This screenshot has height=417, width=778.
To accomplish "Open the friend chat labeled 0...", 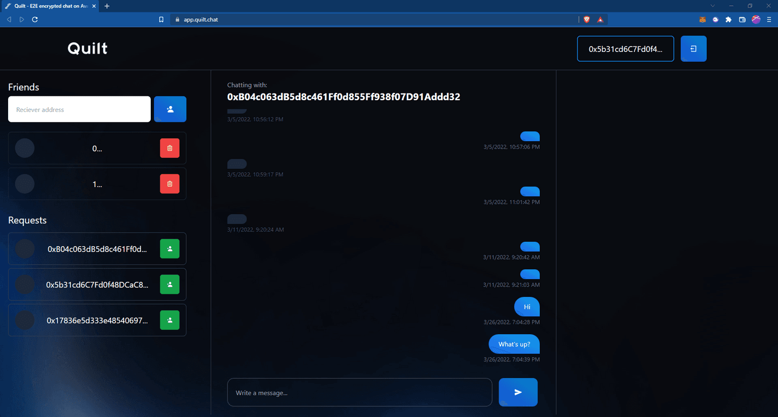I will pos(97,148).
